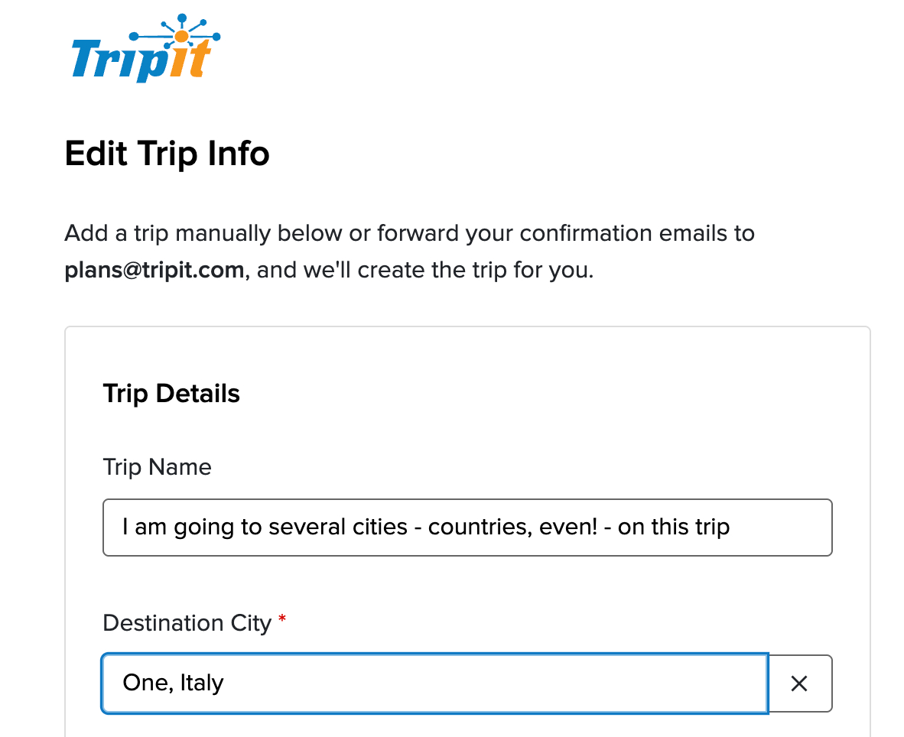Clear the Destination City field with X
904x737 pixels.
click(799, 683)
